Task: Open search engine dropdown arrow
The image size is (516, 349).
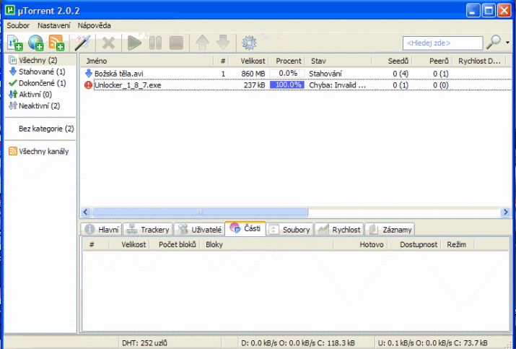Action: click(508, 43)
